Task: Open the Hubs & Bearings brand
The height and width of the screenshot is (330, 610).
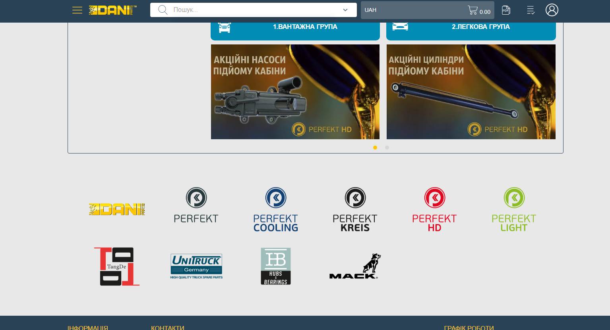Action: pos(276,266)
